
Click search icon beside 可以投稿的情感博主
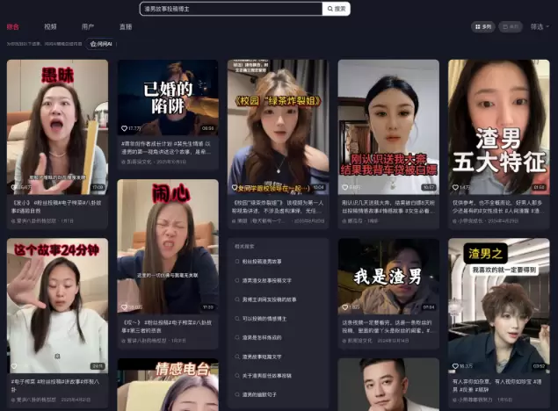pos(237,319)
